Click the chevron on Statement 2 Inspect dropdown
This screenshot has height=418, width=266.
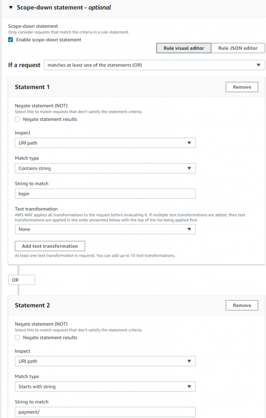[x=189, y=361]
